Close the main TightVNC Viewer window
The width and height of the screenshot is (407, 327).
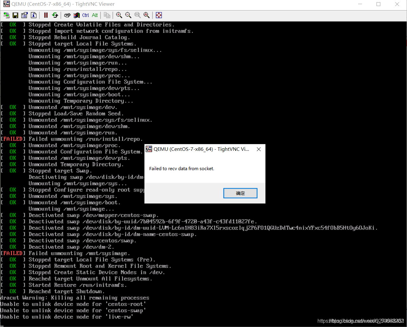pos(397,4)
